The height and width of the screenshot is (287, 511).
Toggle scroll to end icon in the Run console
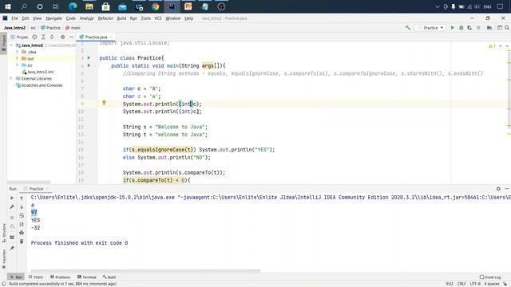22,224
